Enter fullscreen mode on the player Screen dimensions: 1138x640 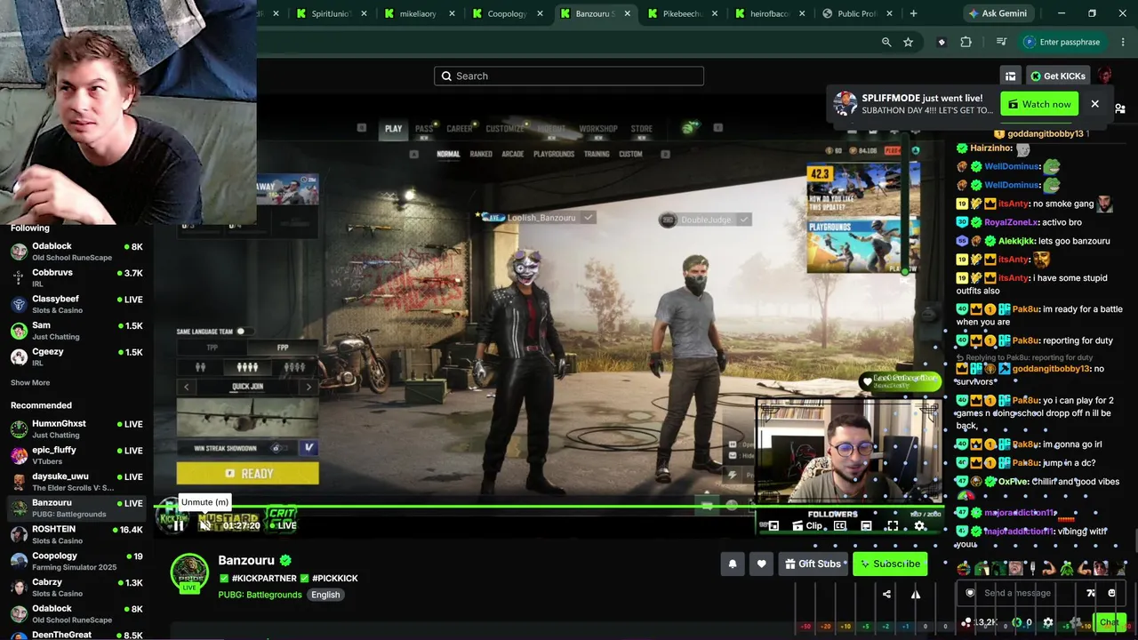[x=892, y=526]
